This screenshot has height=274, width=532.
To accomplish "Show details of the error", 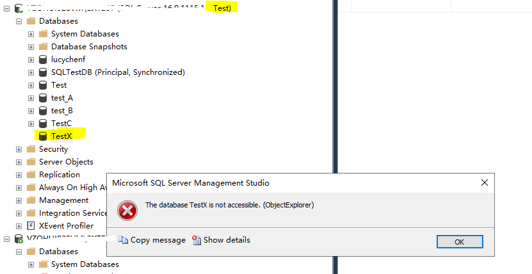I will [221, 240].
